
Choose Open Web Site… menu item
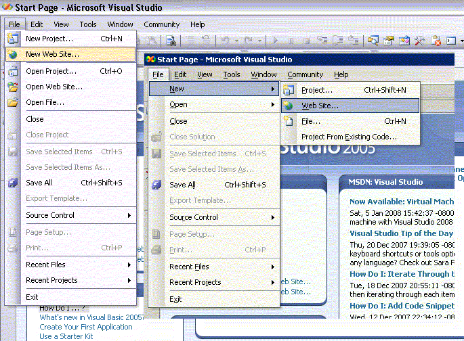(x=70, y=87)
